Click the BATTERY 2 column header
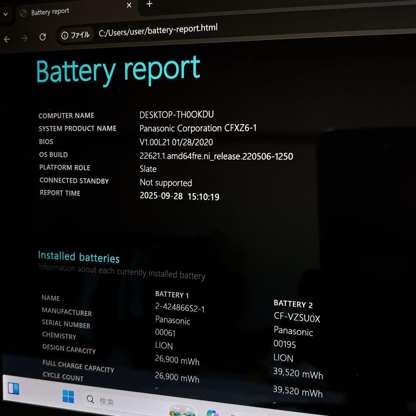This screenshot has height=416, width=416. point(293,304)
